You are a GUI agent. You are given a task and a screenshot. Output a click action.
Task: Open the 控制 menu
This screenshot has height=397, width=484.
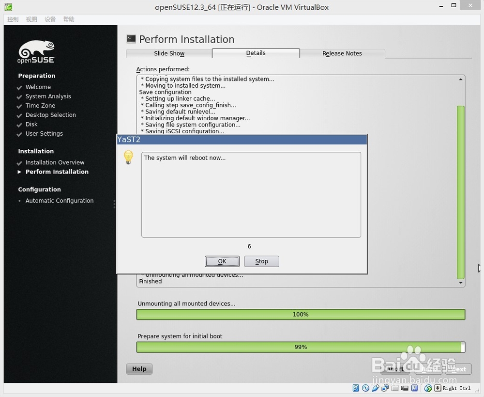(13, 19)
